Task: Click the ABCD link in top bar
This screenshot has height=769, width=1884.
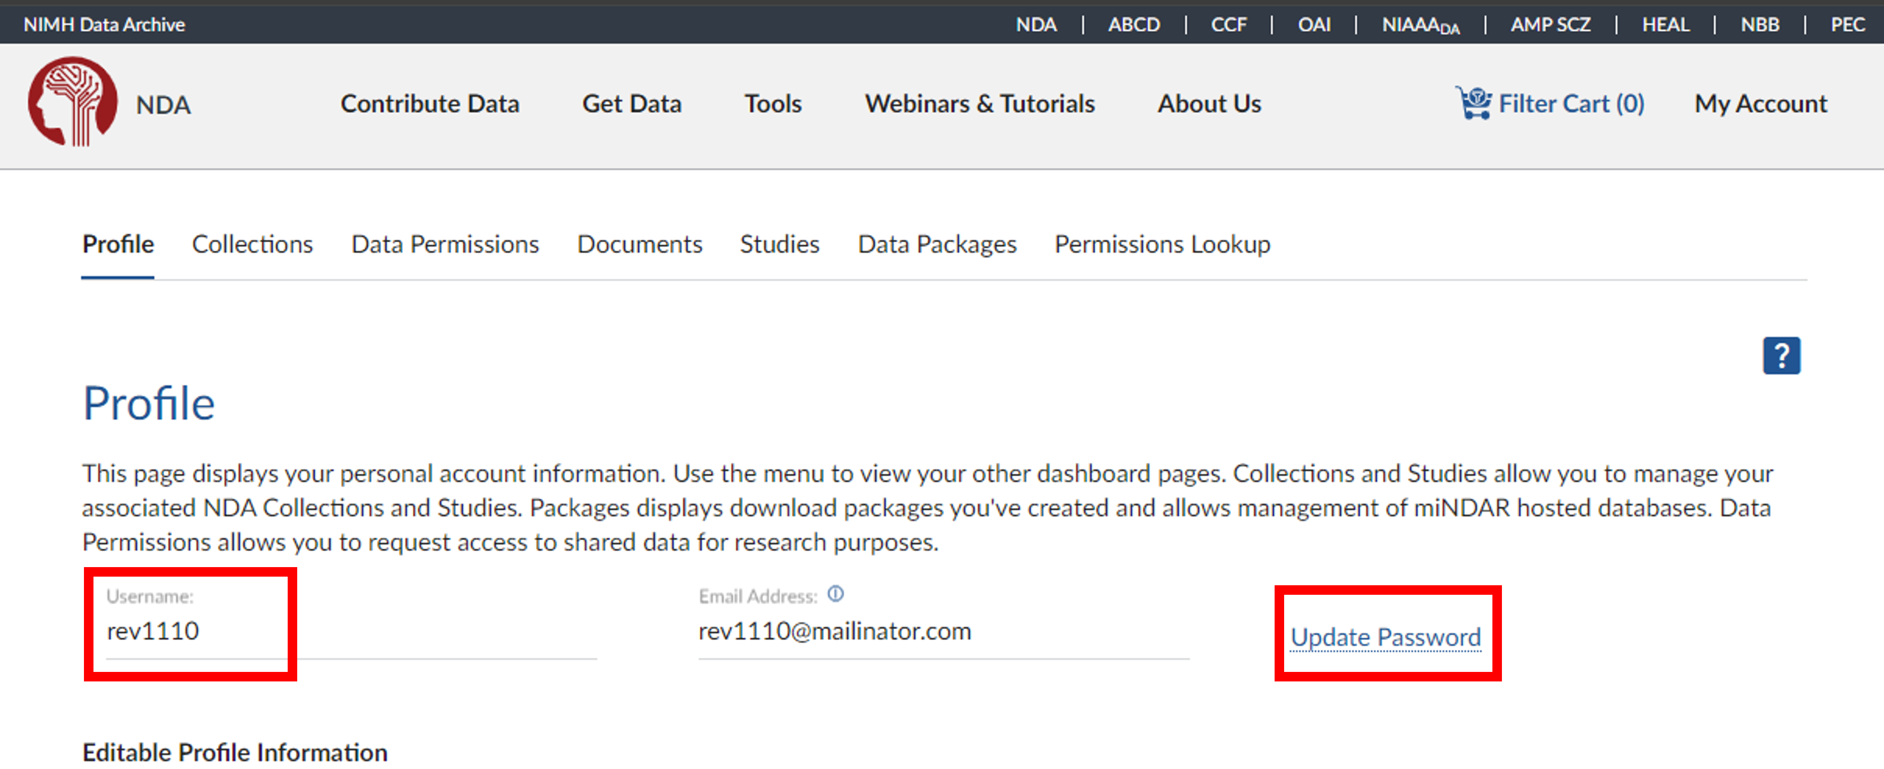Action: click(x=1133, y=25)
